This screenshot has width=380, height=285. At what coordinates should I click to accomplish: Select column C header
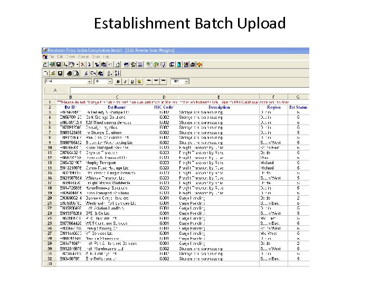[x=117, y=97]
